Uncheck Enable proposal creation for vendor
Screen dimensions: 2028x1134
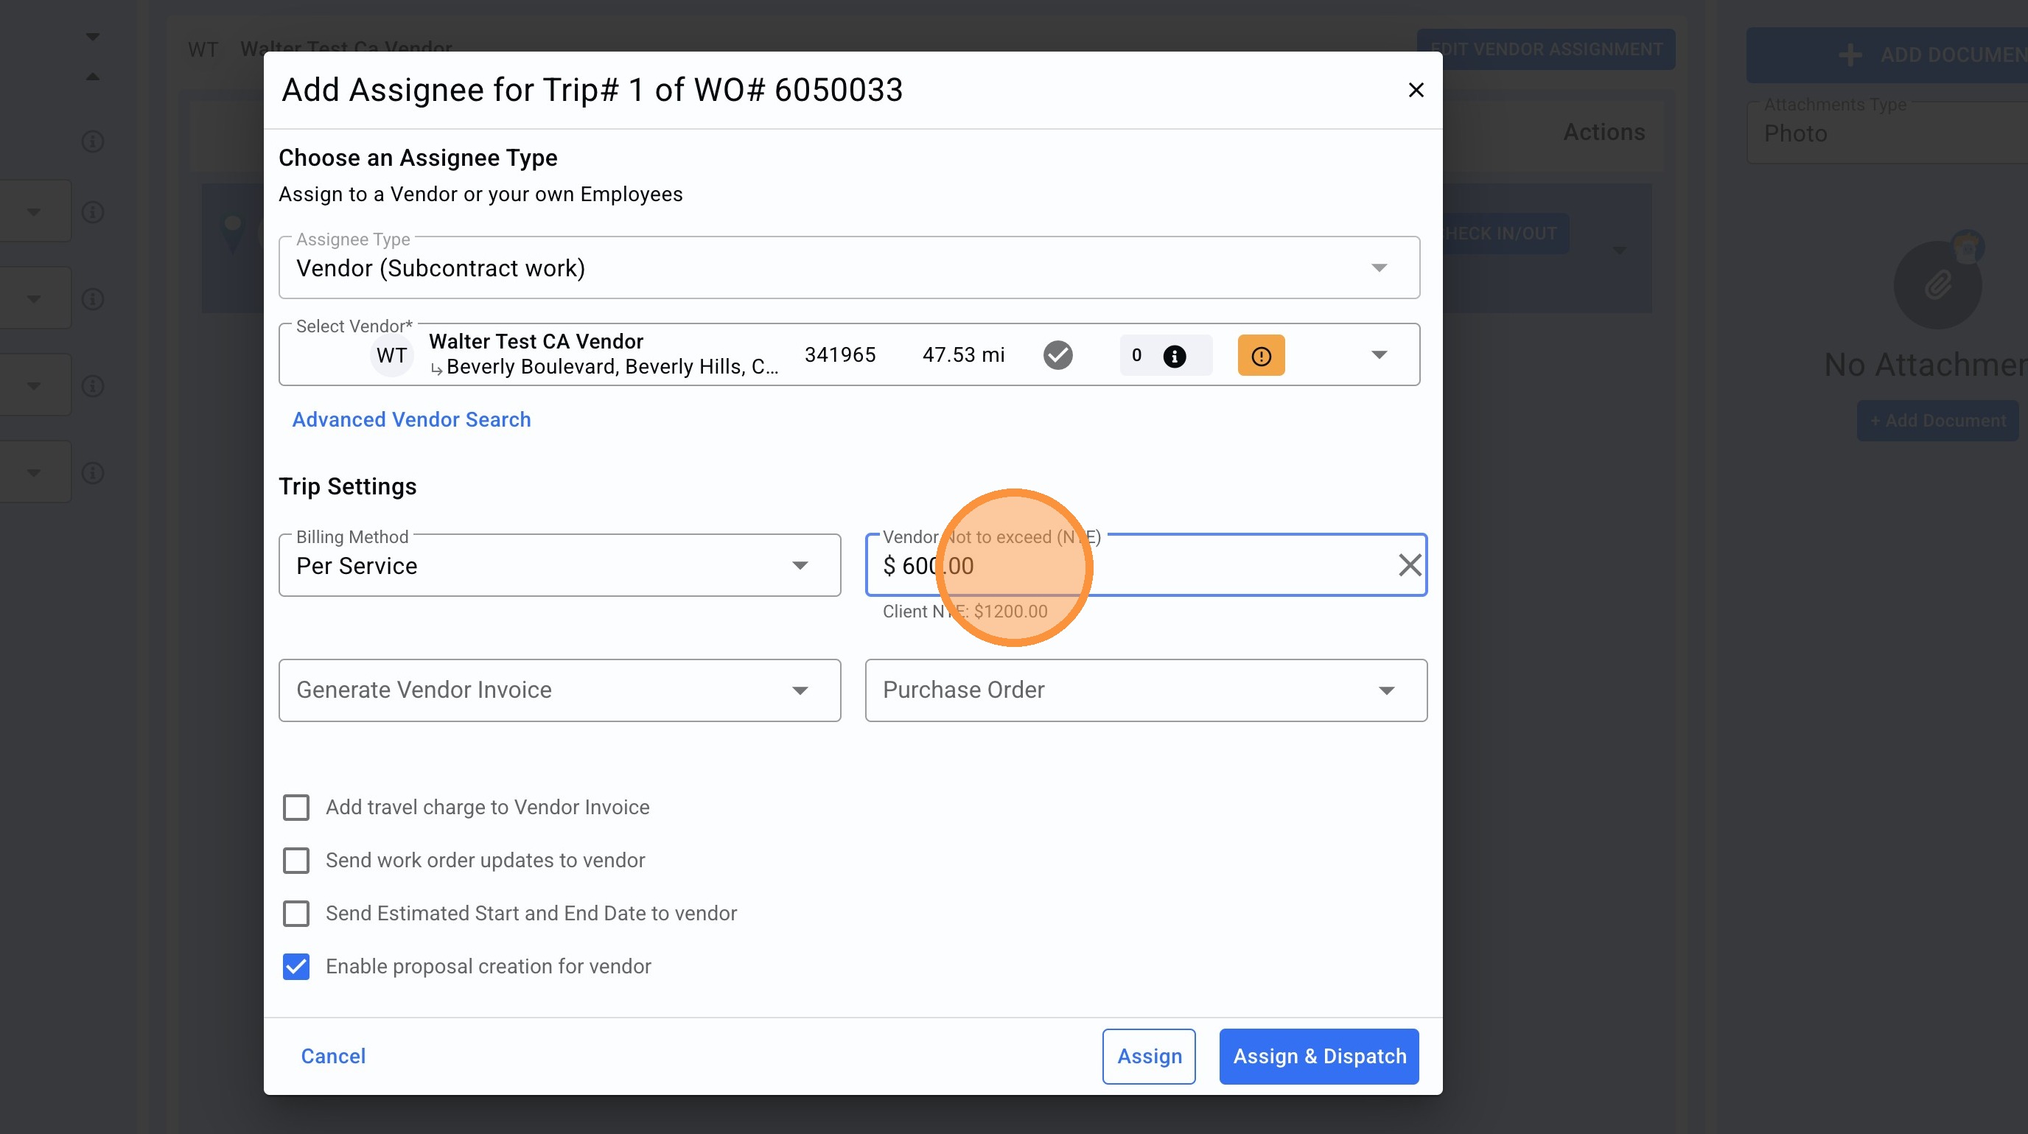296,967
